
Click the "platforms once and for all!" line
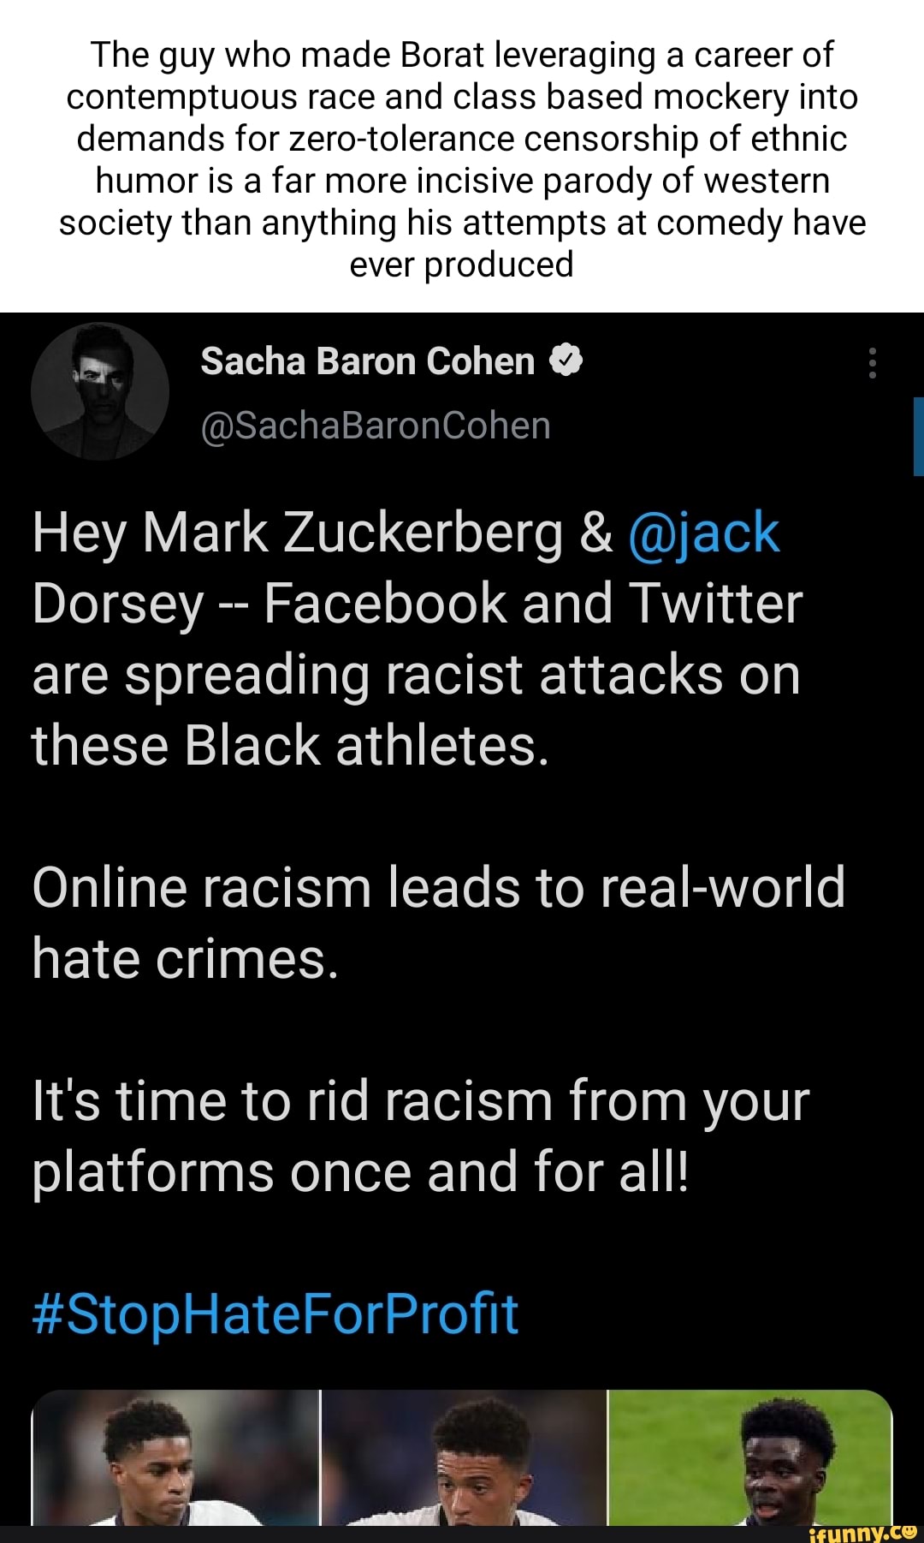click(360, 1171)
